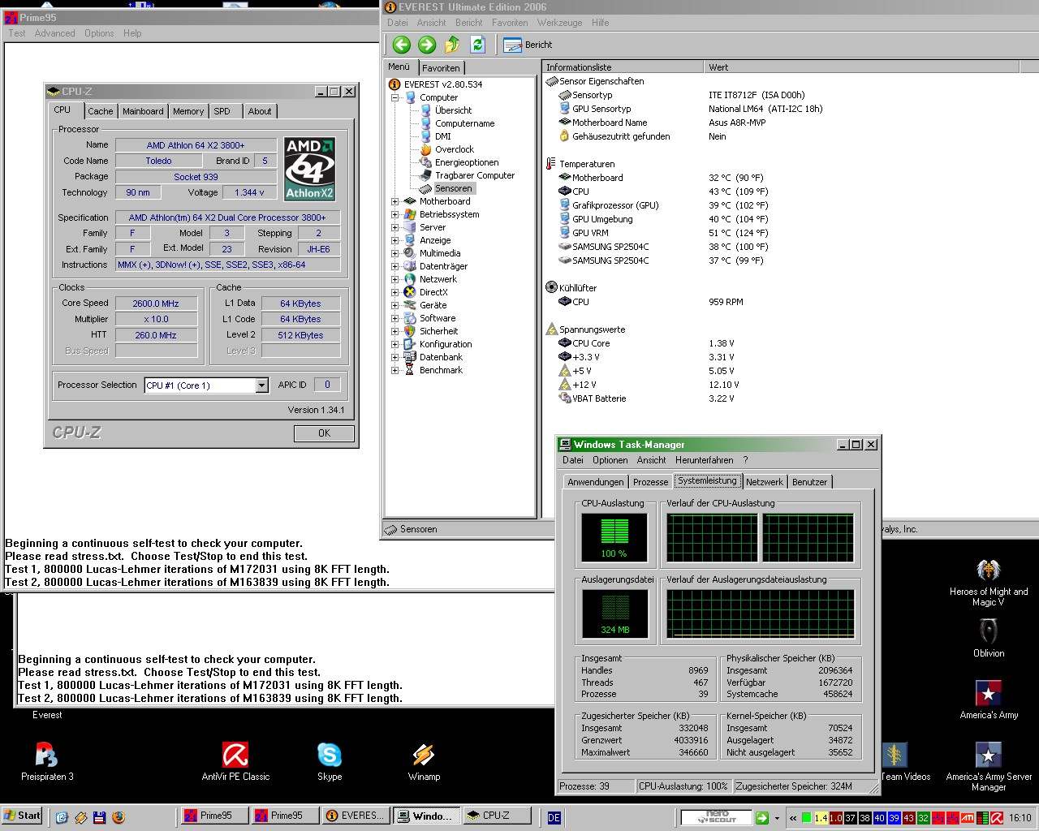
Task: Collapse the Computer node in EVEREST tree
Action: coord(395,97)
